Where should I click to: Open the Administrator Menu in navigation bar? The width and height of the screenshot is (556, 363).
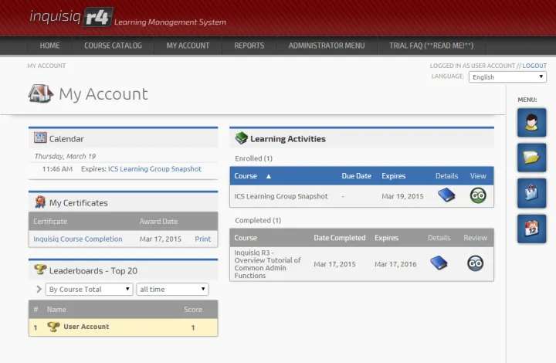pyautogui.click(x=326, y=46)
